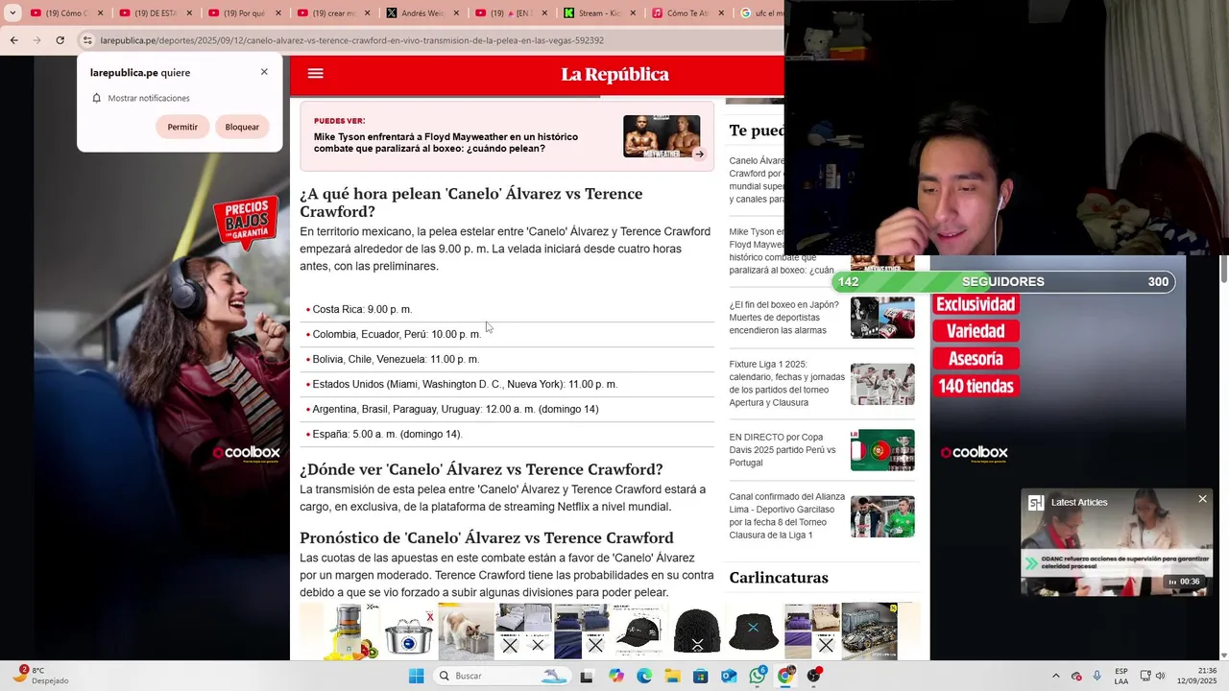The height and width of the screenshot is (691, 1229).
Task: Open Microsoft Edge from taskbar
Action: click(643, 676)
